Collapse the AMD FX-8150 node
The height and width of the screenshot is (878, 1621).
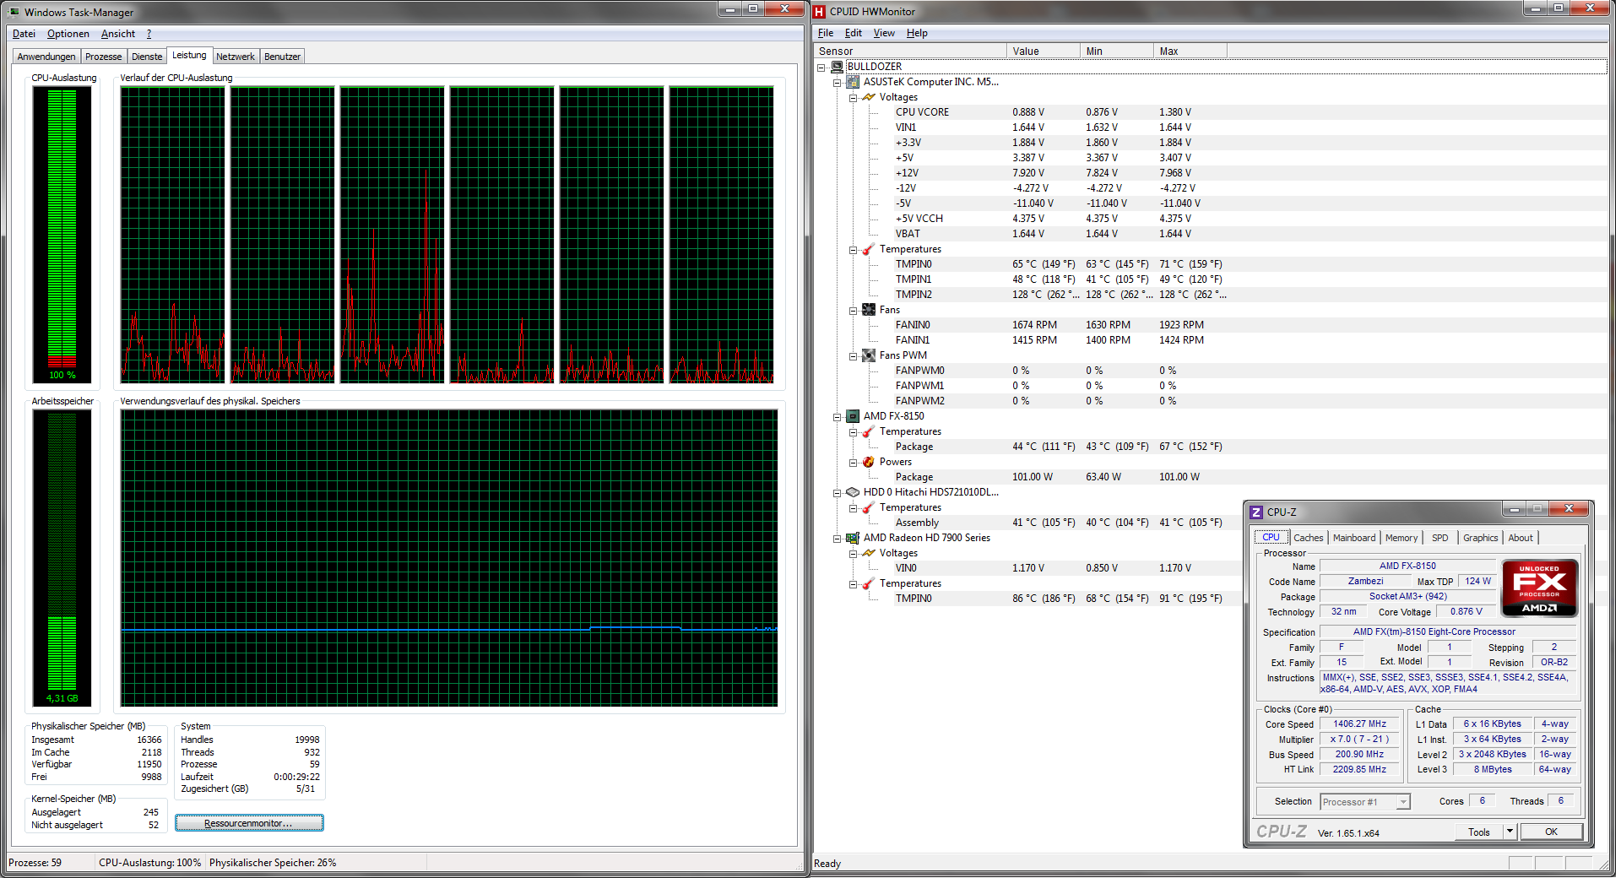coord(838,416)
